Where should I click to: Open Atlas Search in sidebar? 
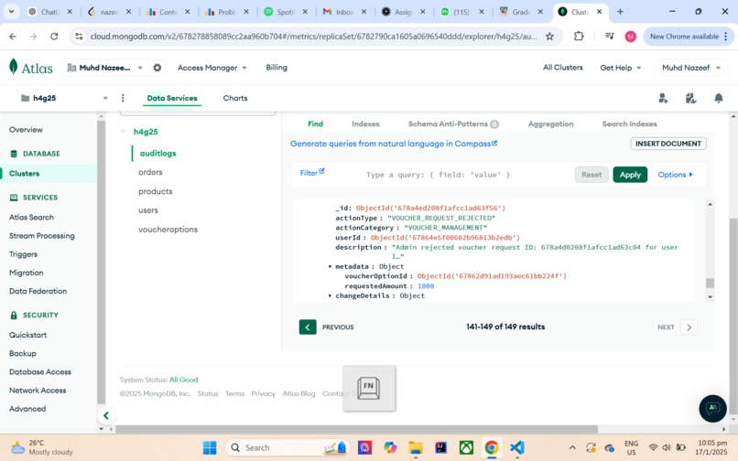31,218
